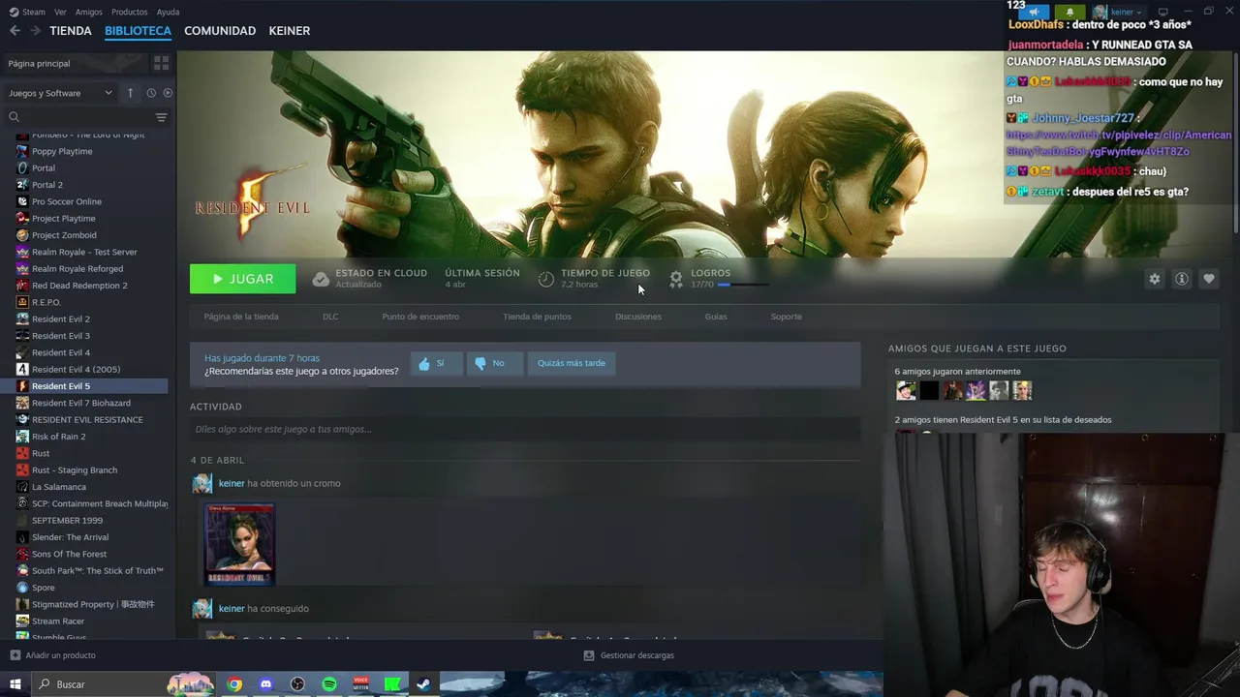Open first friend avatar in played-previously list
Image resolution: width=1240 pixels, height=697 pixels.
pos(906,390)
